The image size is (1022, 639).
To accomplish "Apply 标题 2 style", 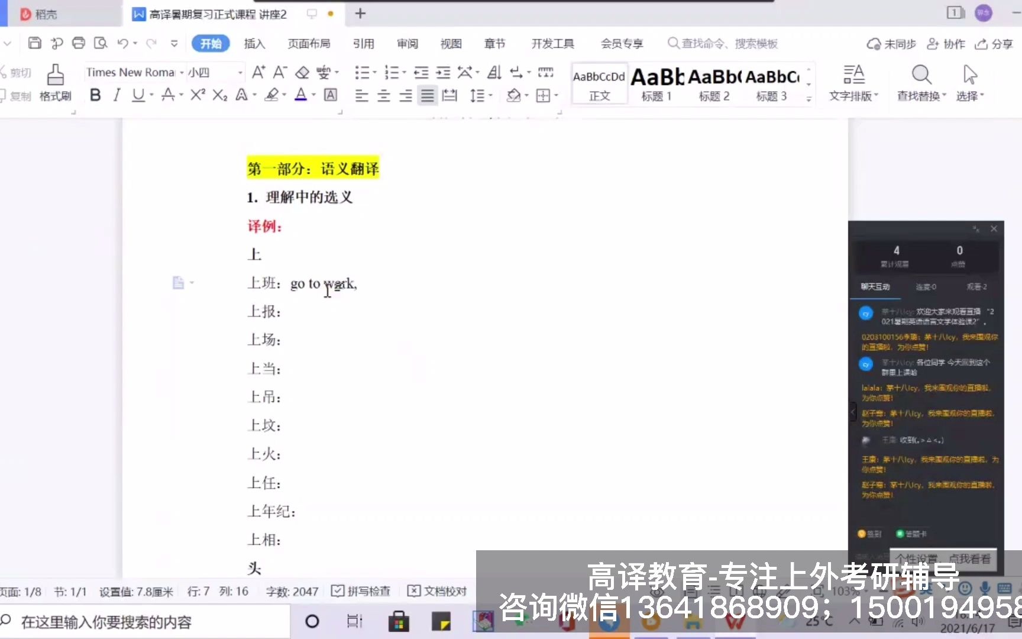I will point(714,83).
